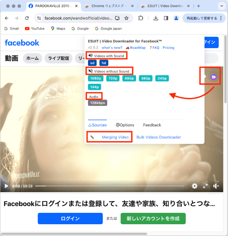Viewport: 228px width, 236px height.
Task: Download 240p video without sound
Action: coord(162,78)
